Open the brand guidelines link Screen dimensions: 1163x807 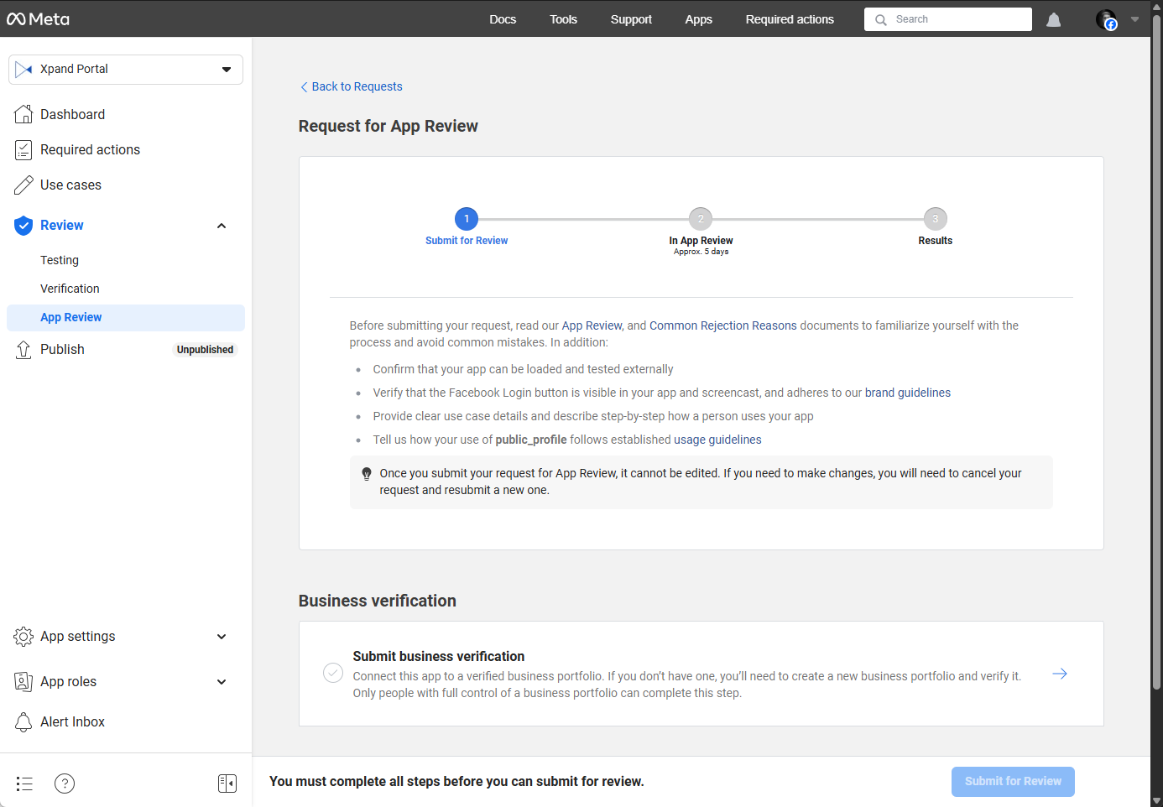(x=908, y=393)
